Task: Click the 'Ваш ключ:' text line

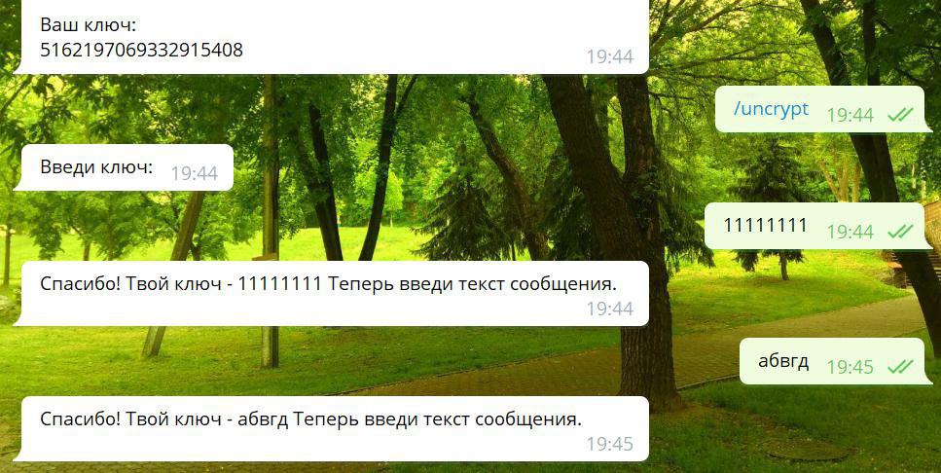Action: (89, 25)
